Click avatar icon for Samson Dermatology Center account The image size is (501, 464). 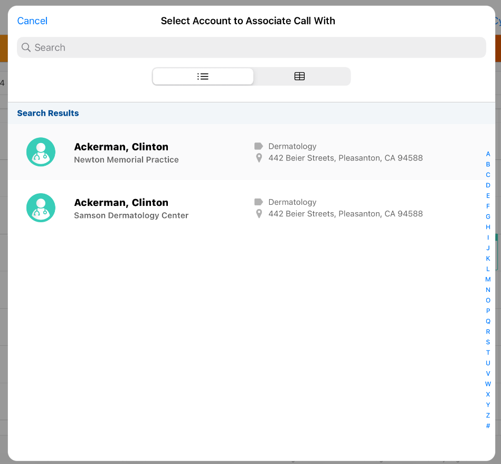click(41, 207)
